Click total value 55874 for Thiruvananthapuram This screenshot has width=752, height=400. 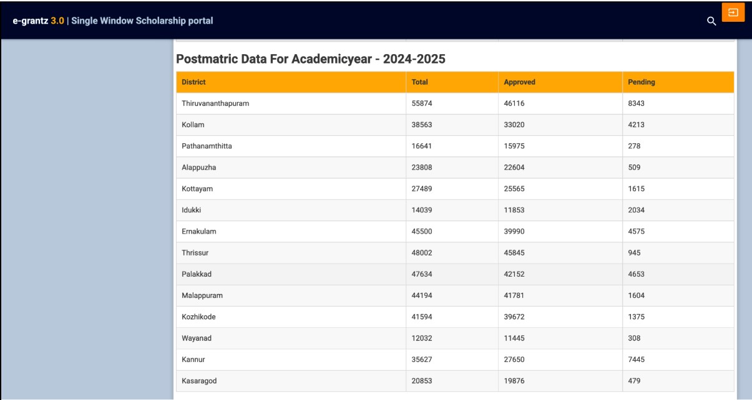[422, 103]
